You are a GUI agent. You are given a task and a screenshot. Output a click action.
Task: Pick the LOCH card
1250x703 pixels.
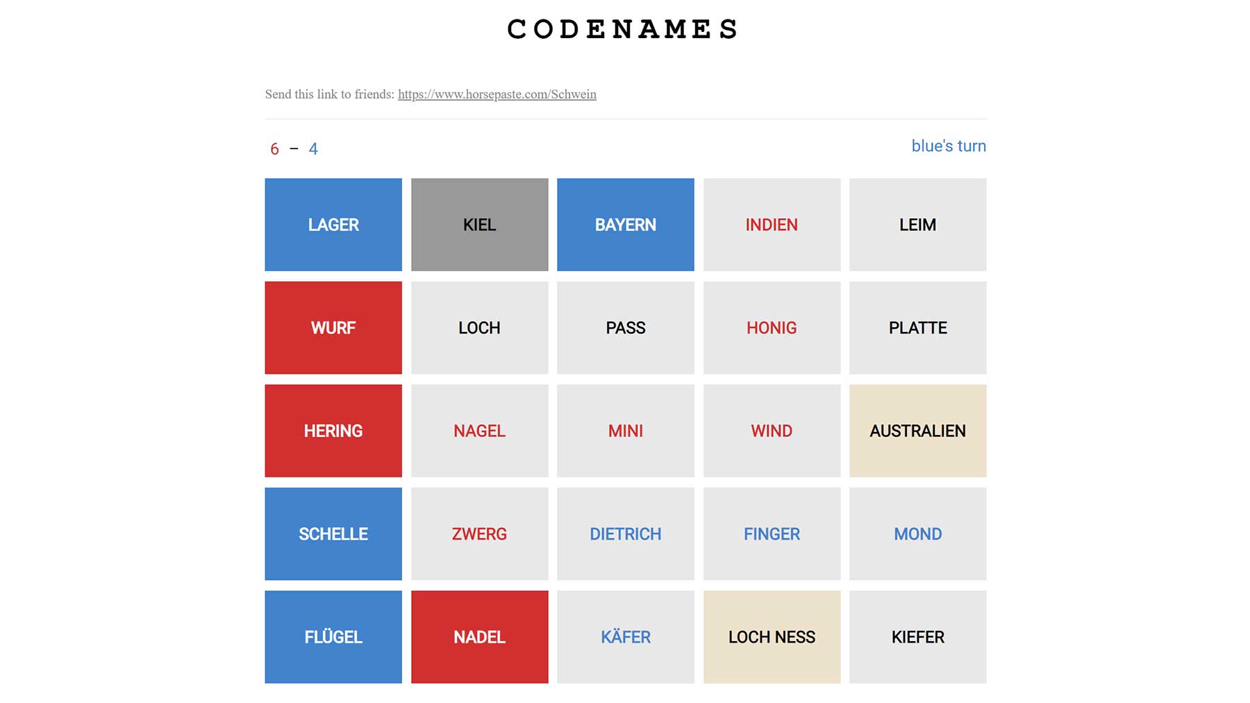479,327
